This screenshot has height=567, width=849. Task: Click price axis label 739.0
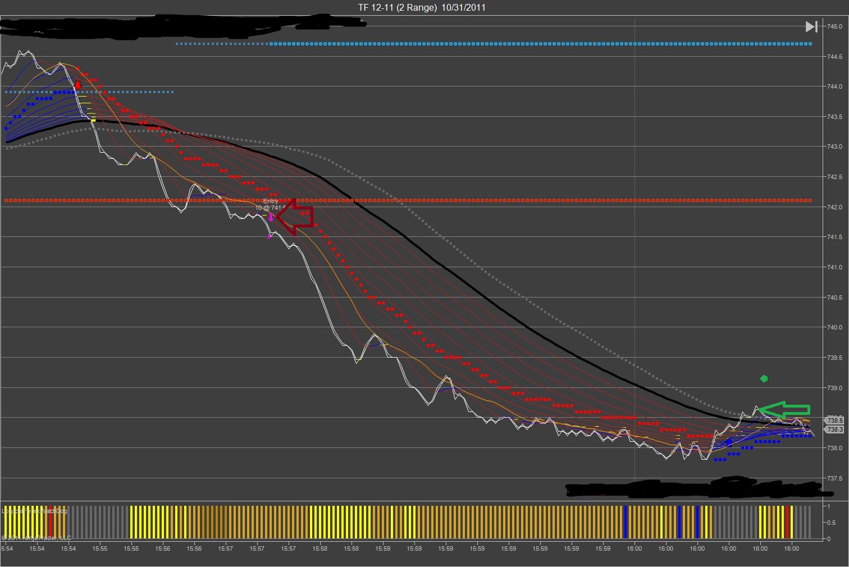(834, 388)
